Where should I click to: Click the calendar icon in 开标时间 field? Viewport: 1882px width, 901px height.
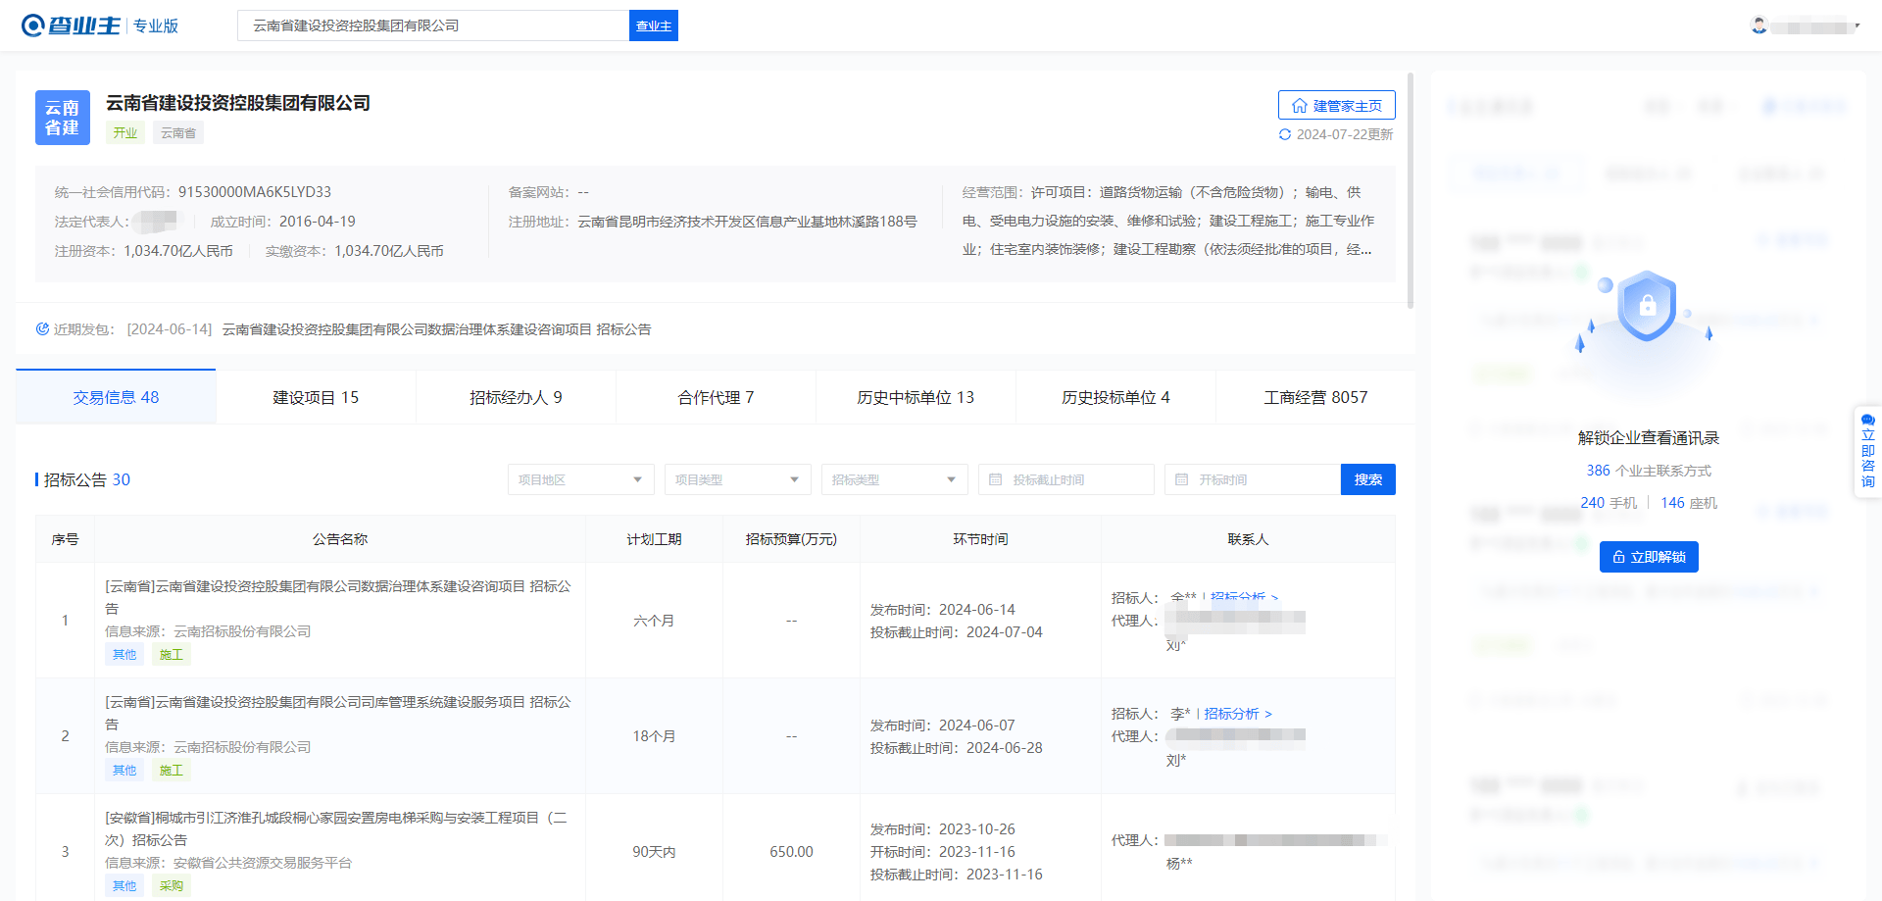tap(1182, 479)
